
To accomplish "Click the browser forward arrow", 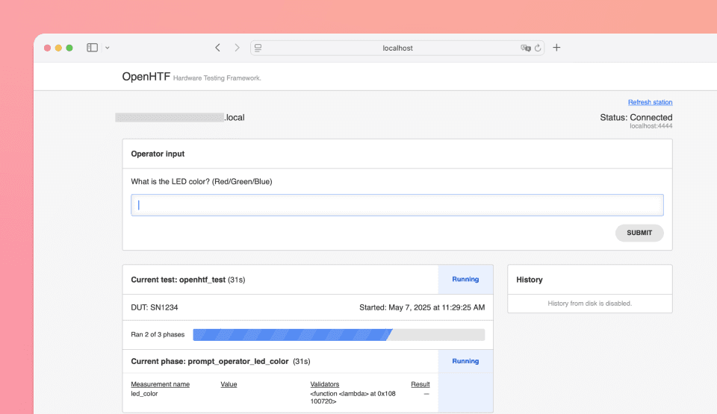I will tap(237, 48).
